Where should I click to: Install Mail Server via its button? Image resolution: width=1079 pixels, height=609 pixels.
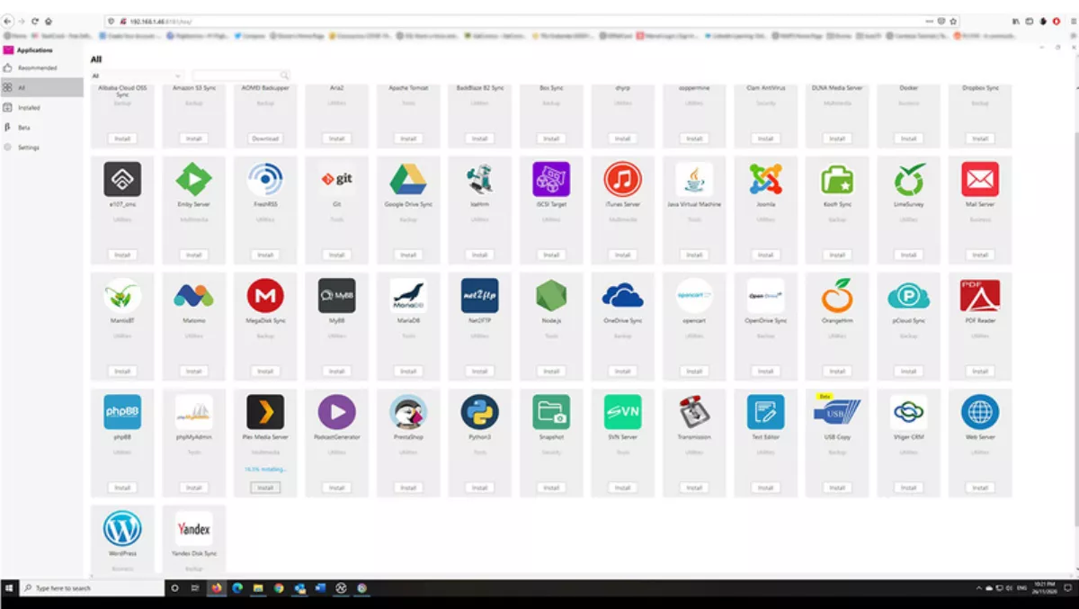pos(980,255)
